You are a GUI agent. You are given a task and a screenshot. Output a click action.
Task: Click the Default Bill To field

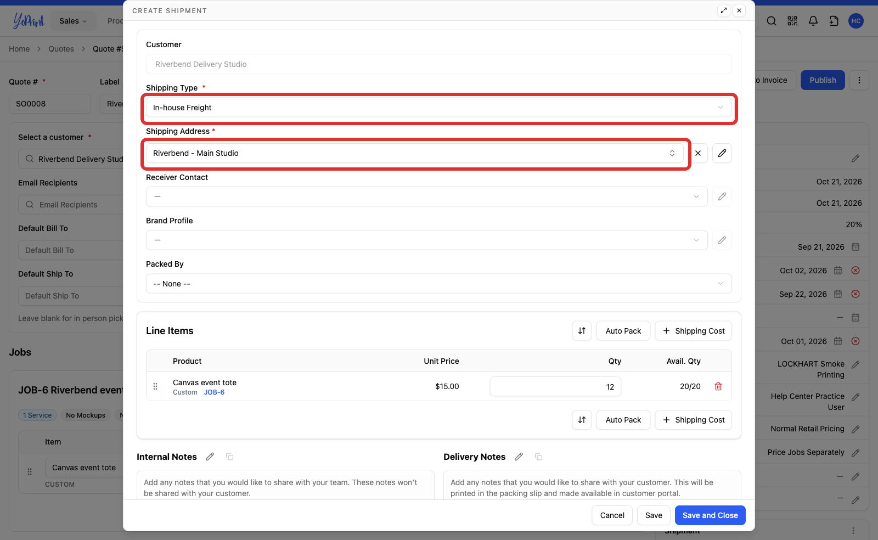(x=71, y=250)
